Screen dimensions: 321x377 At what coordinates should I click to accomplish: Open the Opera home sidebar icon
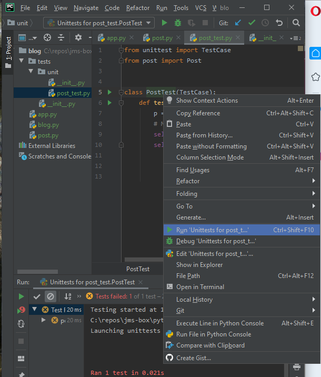315,53
